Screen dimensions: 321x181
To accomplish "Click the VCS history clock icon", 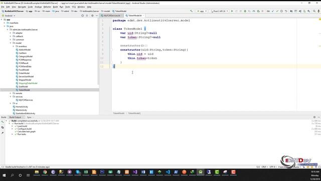I will coord(281,11).
